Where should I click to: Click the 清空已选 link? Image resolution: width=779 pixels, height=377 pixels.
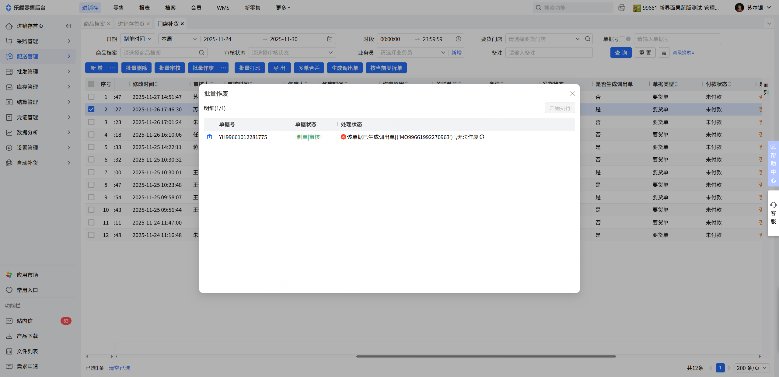119,368
